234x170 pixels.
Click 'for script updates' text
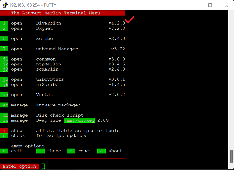(x=61, y=136)
